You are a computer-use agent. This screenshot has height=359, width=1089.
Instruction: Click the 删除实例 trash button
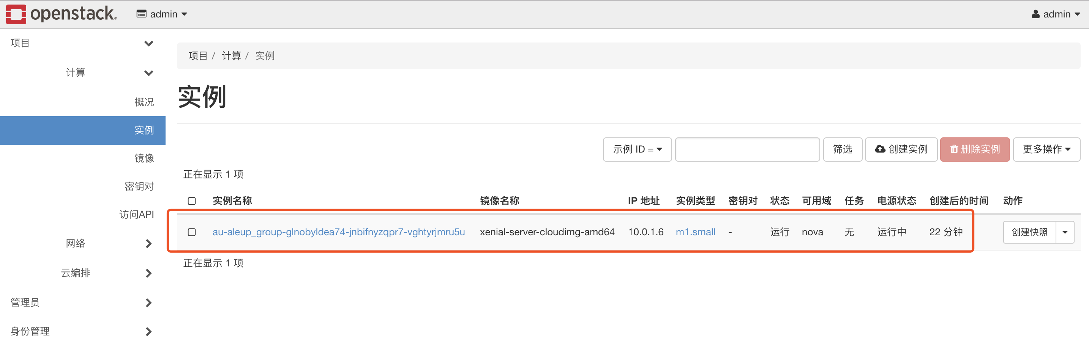click(x=974, y=150)
